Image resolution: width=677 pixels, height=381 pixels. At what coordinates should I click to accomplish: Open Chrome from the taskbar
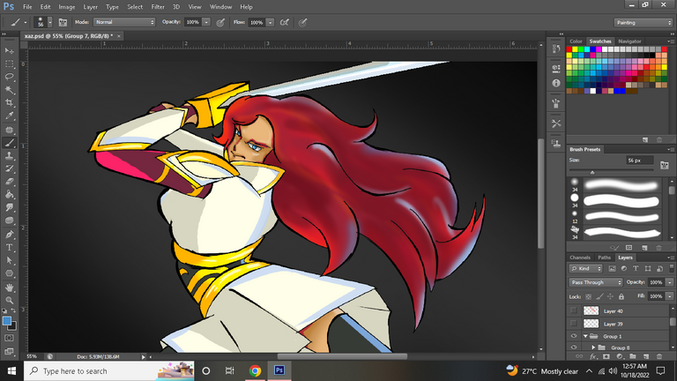tap(255, 371)
